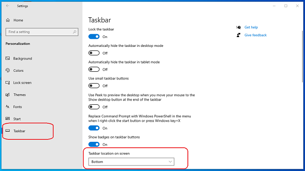Click the Fonts letter icon
305x171 pixels.
[8, 106]
